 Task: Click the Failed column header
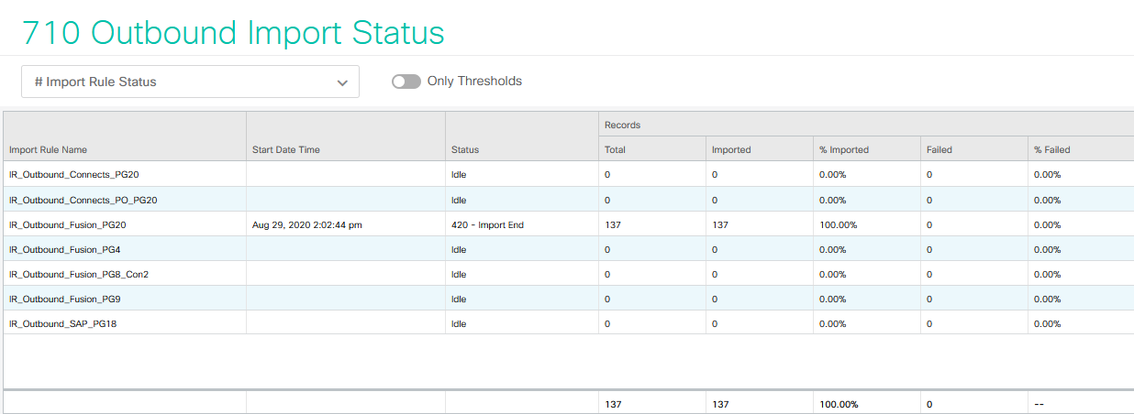click(939, 149)
